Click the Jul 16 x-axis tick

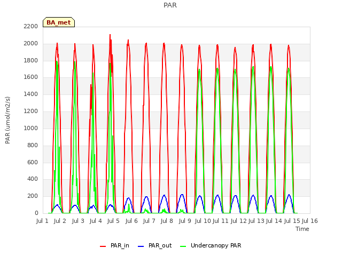(x=310, y=221)
